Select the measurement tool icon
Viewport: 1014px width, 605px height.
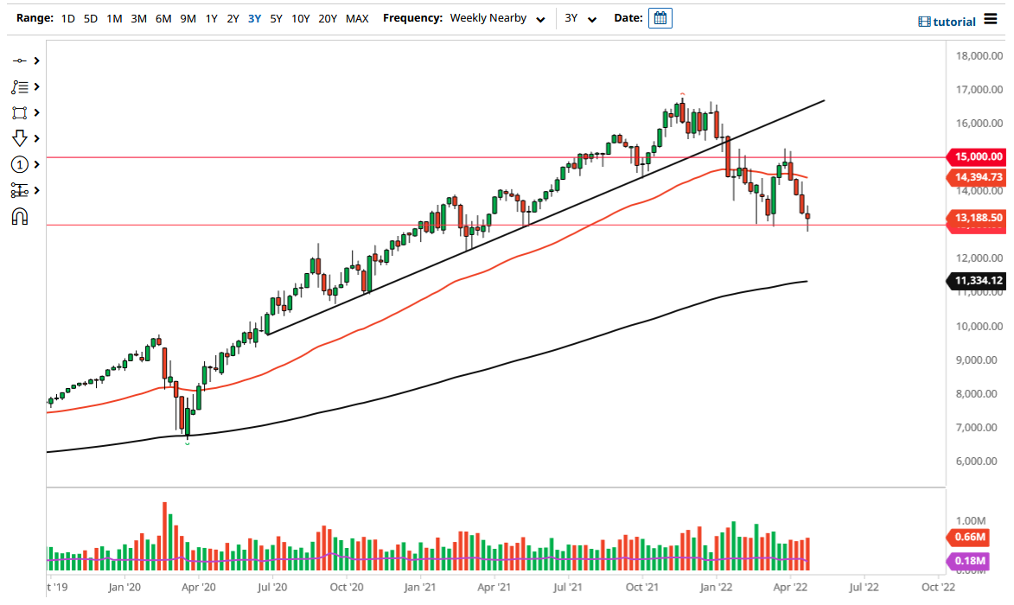click(20, 190)
